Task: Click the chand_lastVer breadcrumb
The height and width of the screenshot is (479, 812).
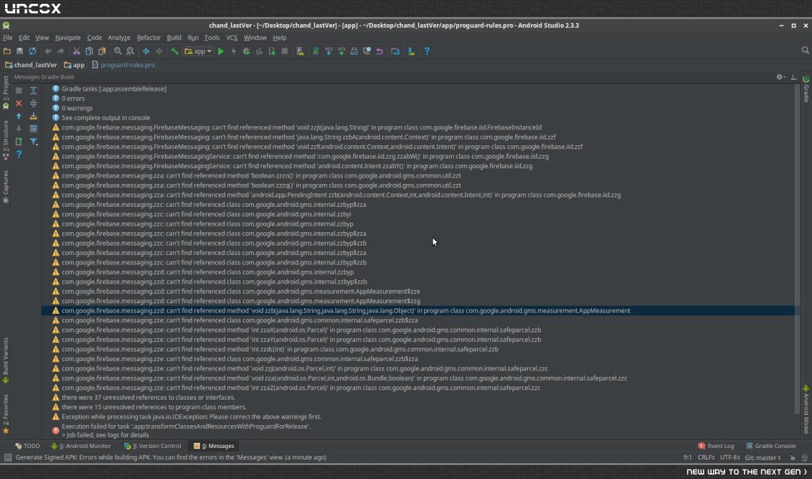Action: point(31,65)
